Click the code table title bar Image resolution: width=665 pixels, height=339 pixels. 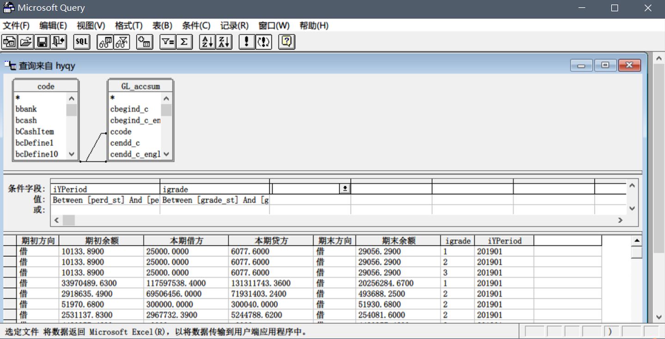[x=46, y=86]
